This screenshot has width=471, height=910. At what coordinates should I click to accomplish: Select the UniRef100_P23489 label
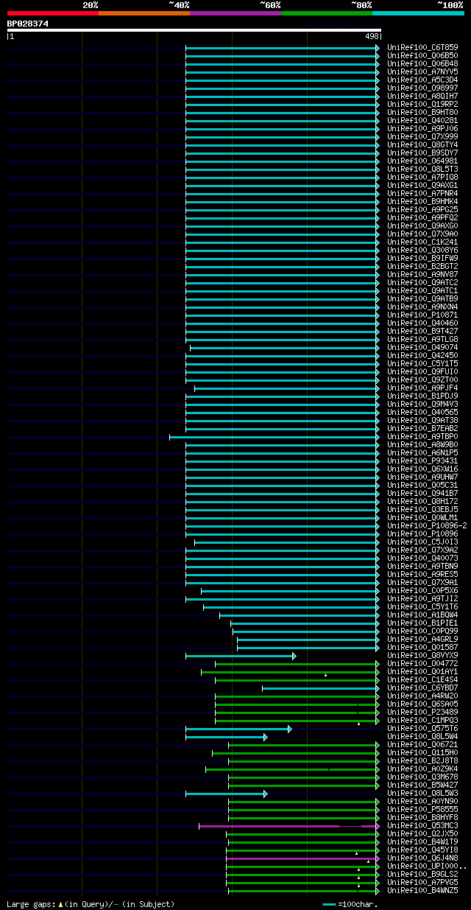coord(422,712)
